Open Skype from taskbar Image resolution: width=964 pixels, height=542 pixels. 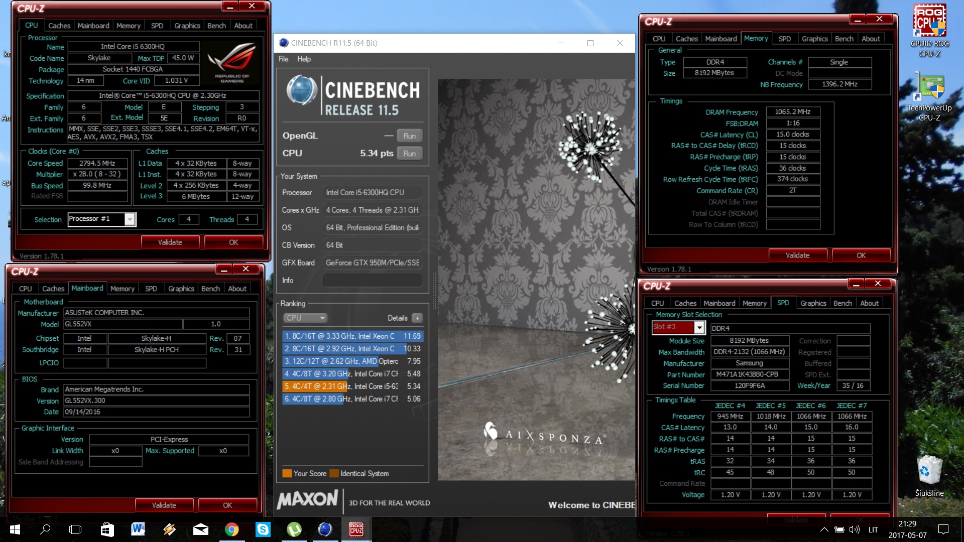pyautogui.click(x=263, y=529)
